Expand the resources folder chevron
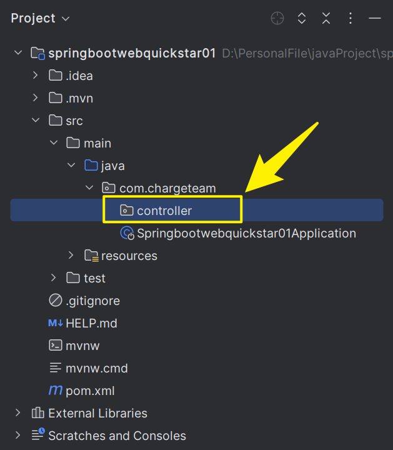Image resolution: width=393 pixels, height=450 pixels. click(71, 256)
